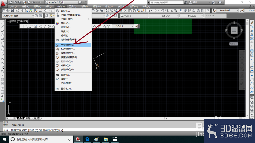Choose 重命名(R)... rename entry
255x143 pixels.
pos(73,89)
